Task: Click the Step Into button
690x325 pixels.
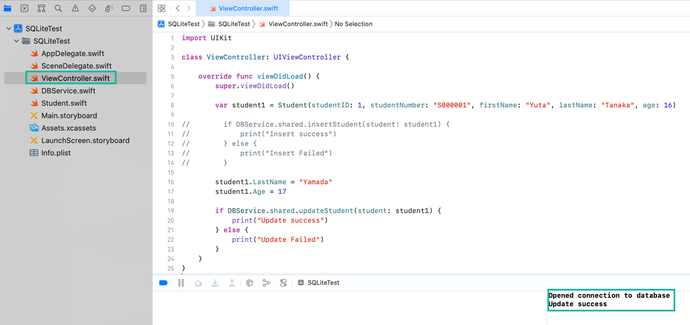Action: click(215, 283)
